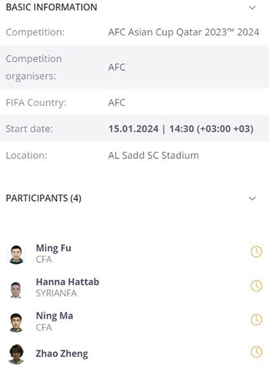Open Ning Ma's profile photo
The width and height of the screenshot is (269, 367).
(16, 322)
